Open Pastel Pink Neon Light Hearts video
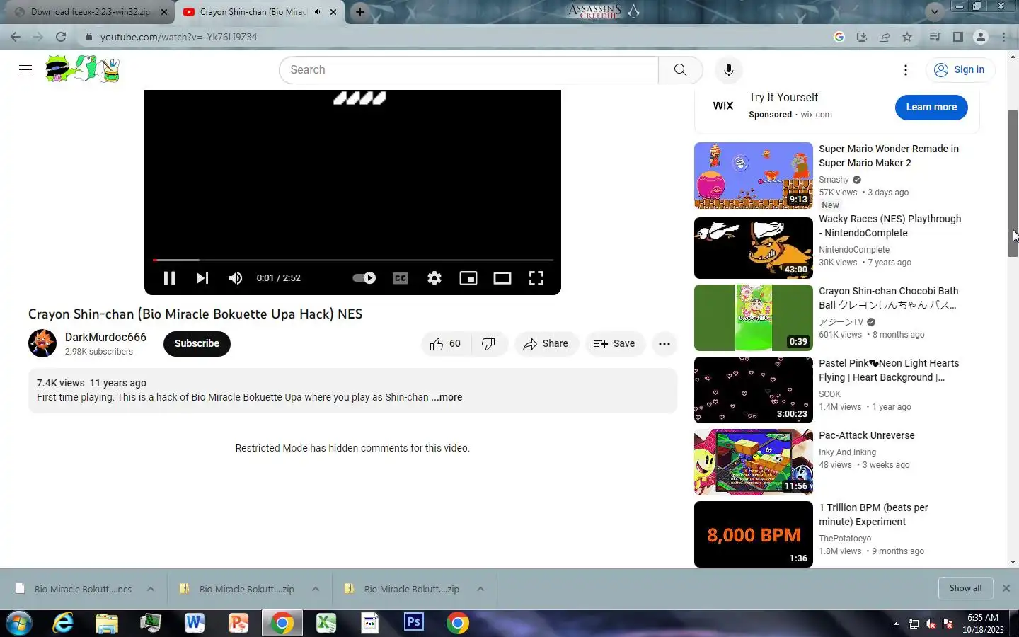1019x637 pixels. (753, 390)
